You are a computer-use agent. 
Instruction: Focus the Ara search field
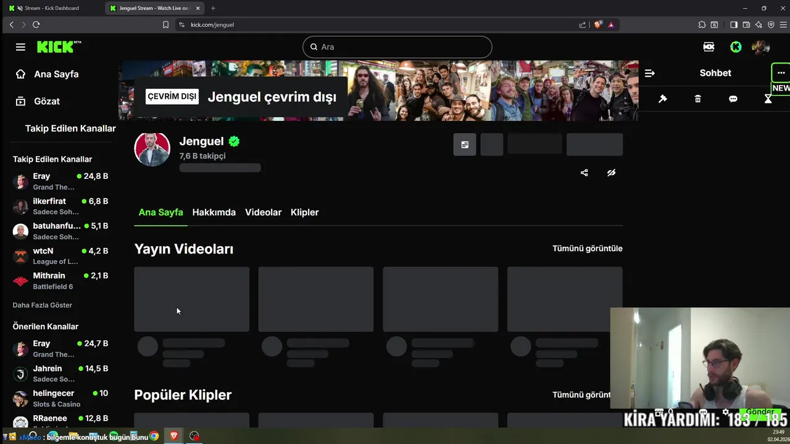pyautogui.click(x=397, y=47)
